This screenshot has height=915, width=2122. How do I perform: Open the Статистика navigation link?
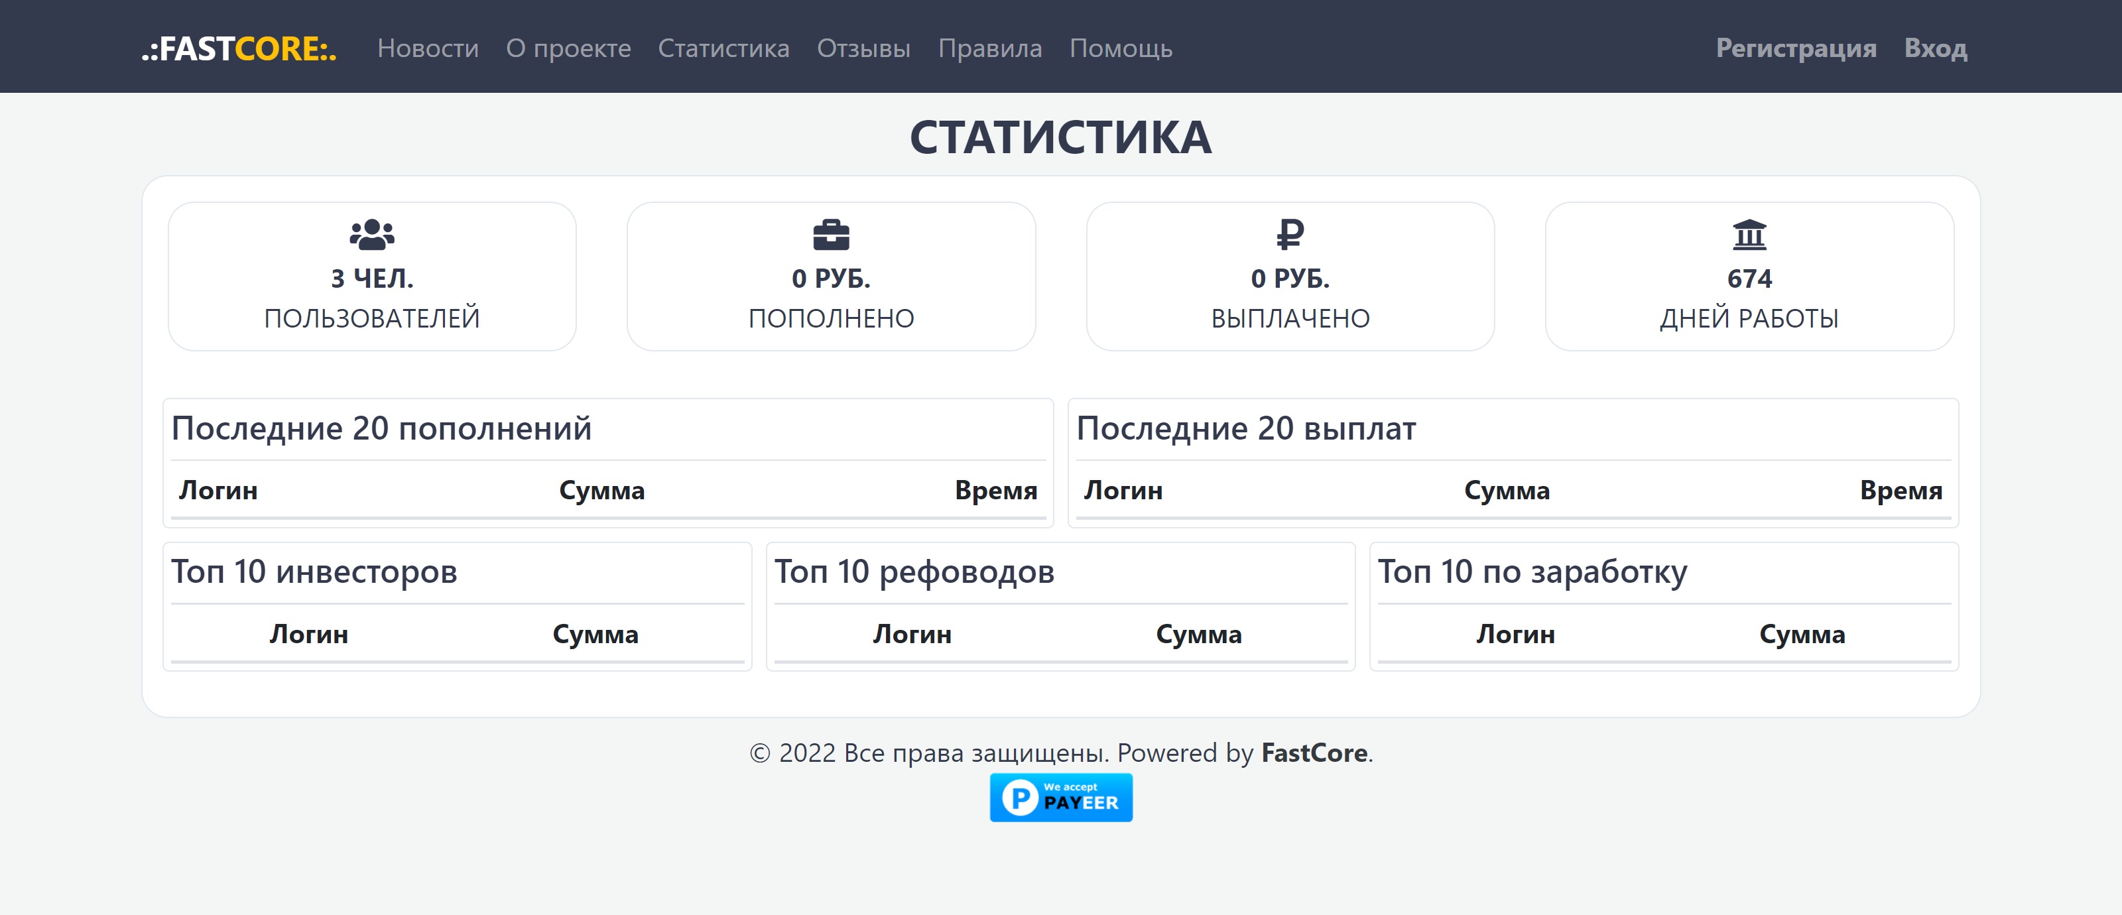[723, 48]
